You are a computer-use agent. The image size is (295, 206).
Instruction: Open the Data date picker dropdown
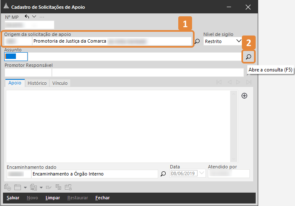203,173
